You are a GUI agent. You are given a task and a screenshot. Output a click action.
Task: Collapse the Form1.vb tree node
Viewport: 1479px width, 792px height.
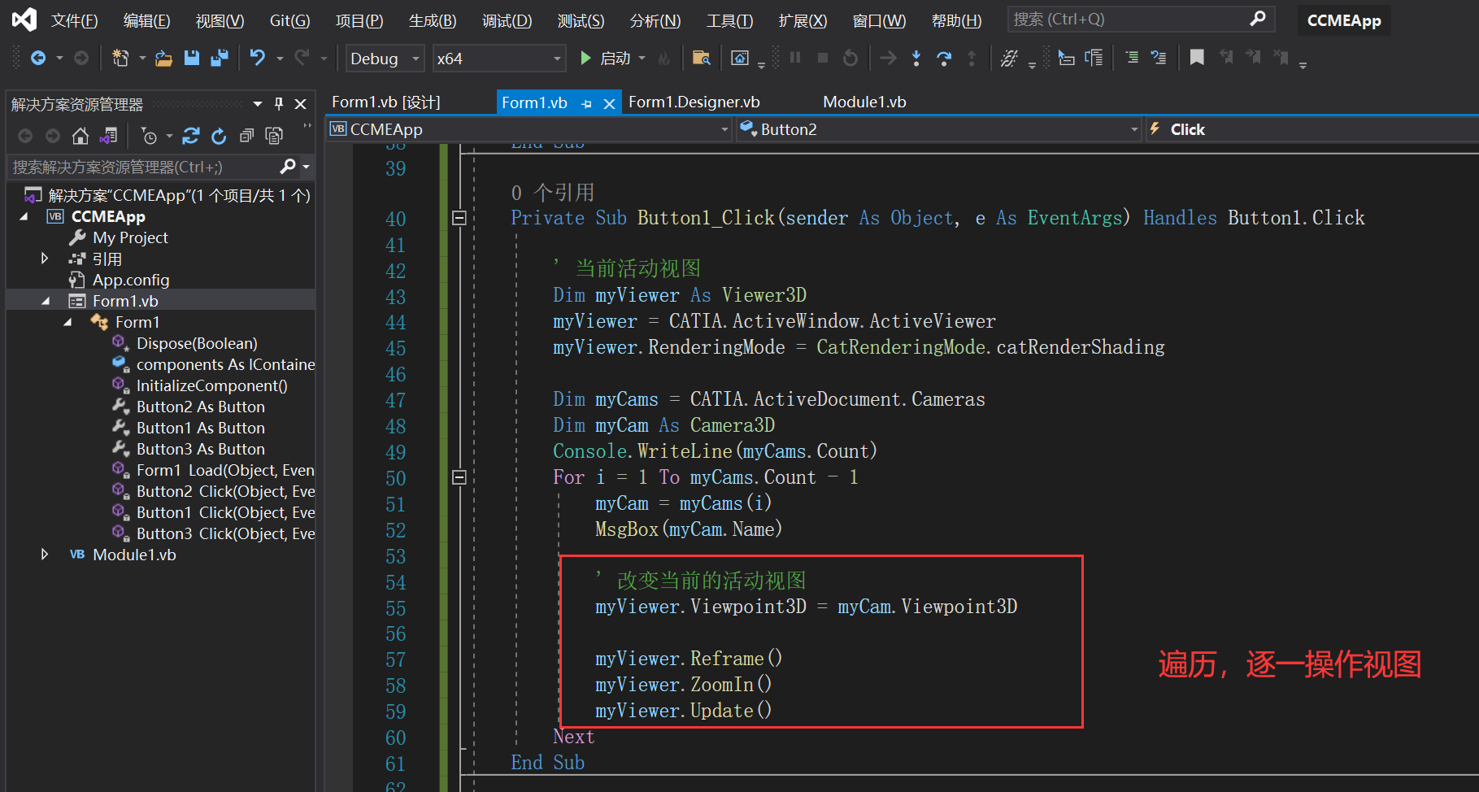pyautogui.click(x=46, y=301)
